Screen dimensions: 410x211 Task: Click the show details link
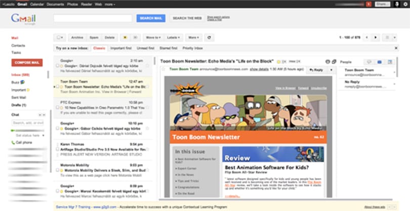[259, 69]
